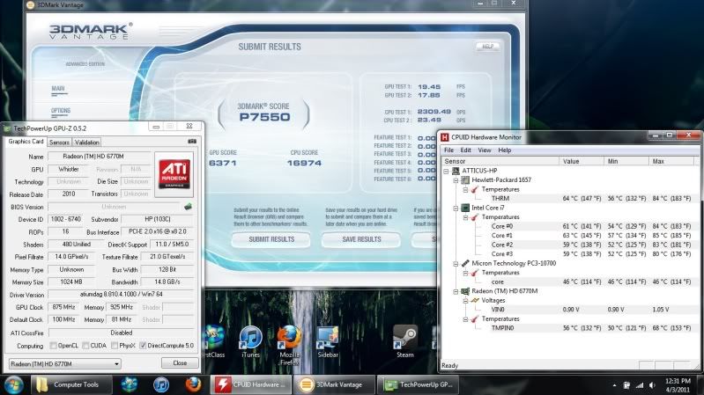Viewport: 704px width, 395px height.
Task: Click the Max column header
Action: 671,161
